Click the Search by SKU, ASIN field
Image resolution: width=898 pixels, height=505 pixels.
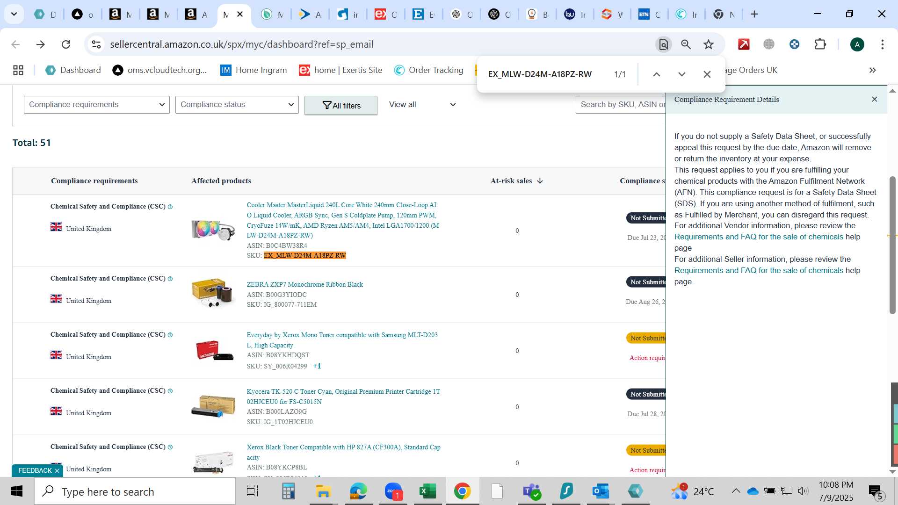tap(621, 105)
